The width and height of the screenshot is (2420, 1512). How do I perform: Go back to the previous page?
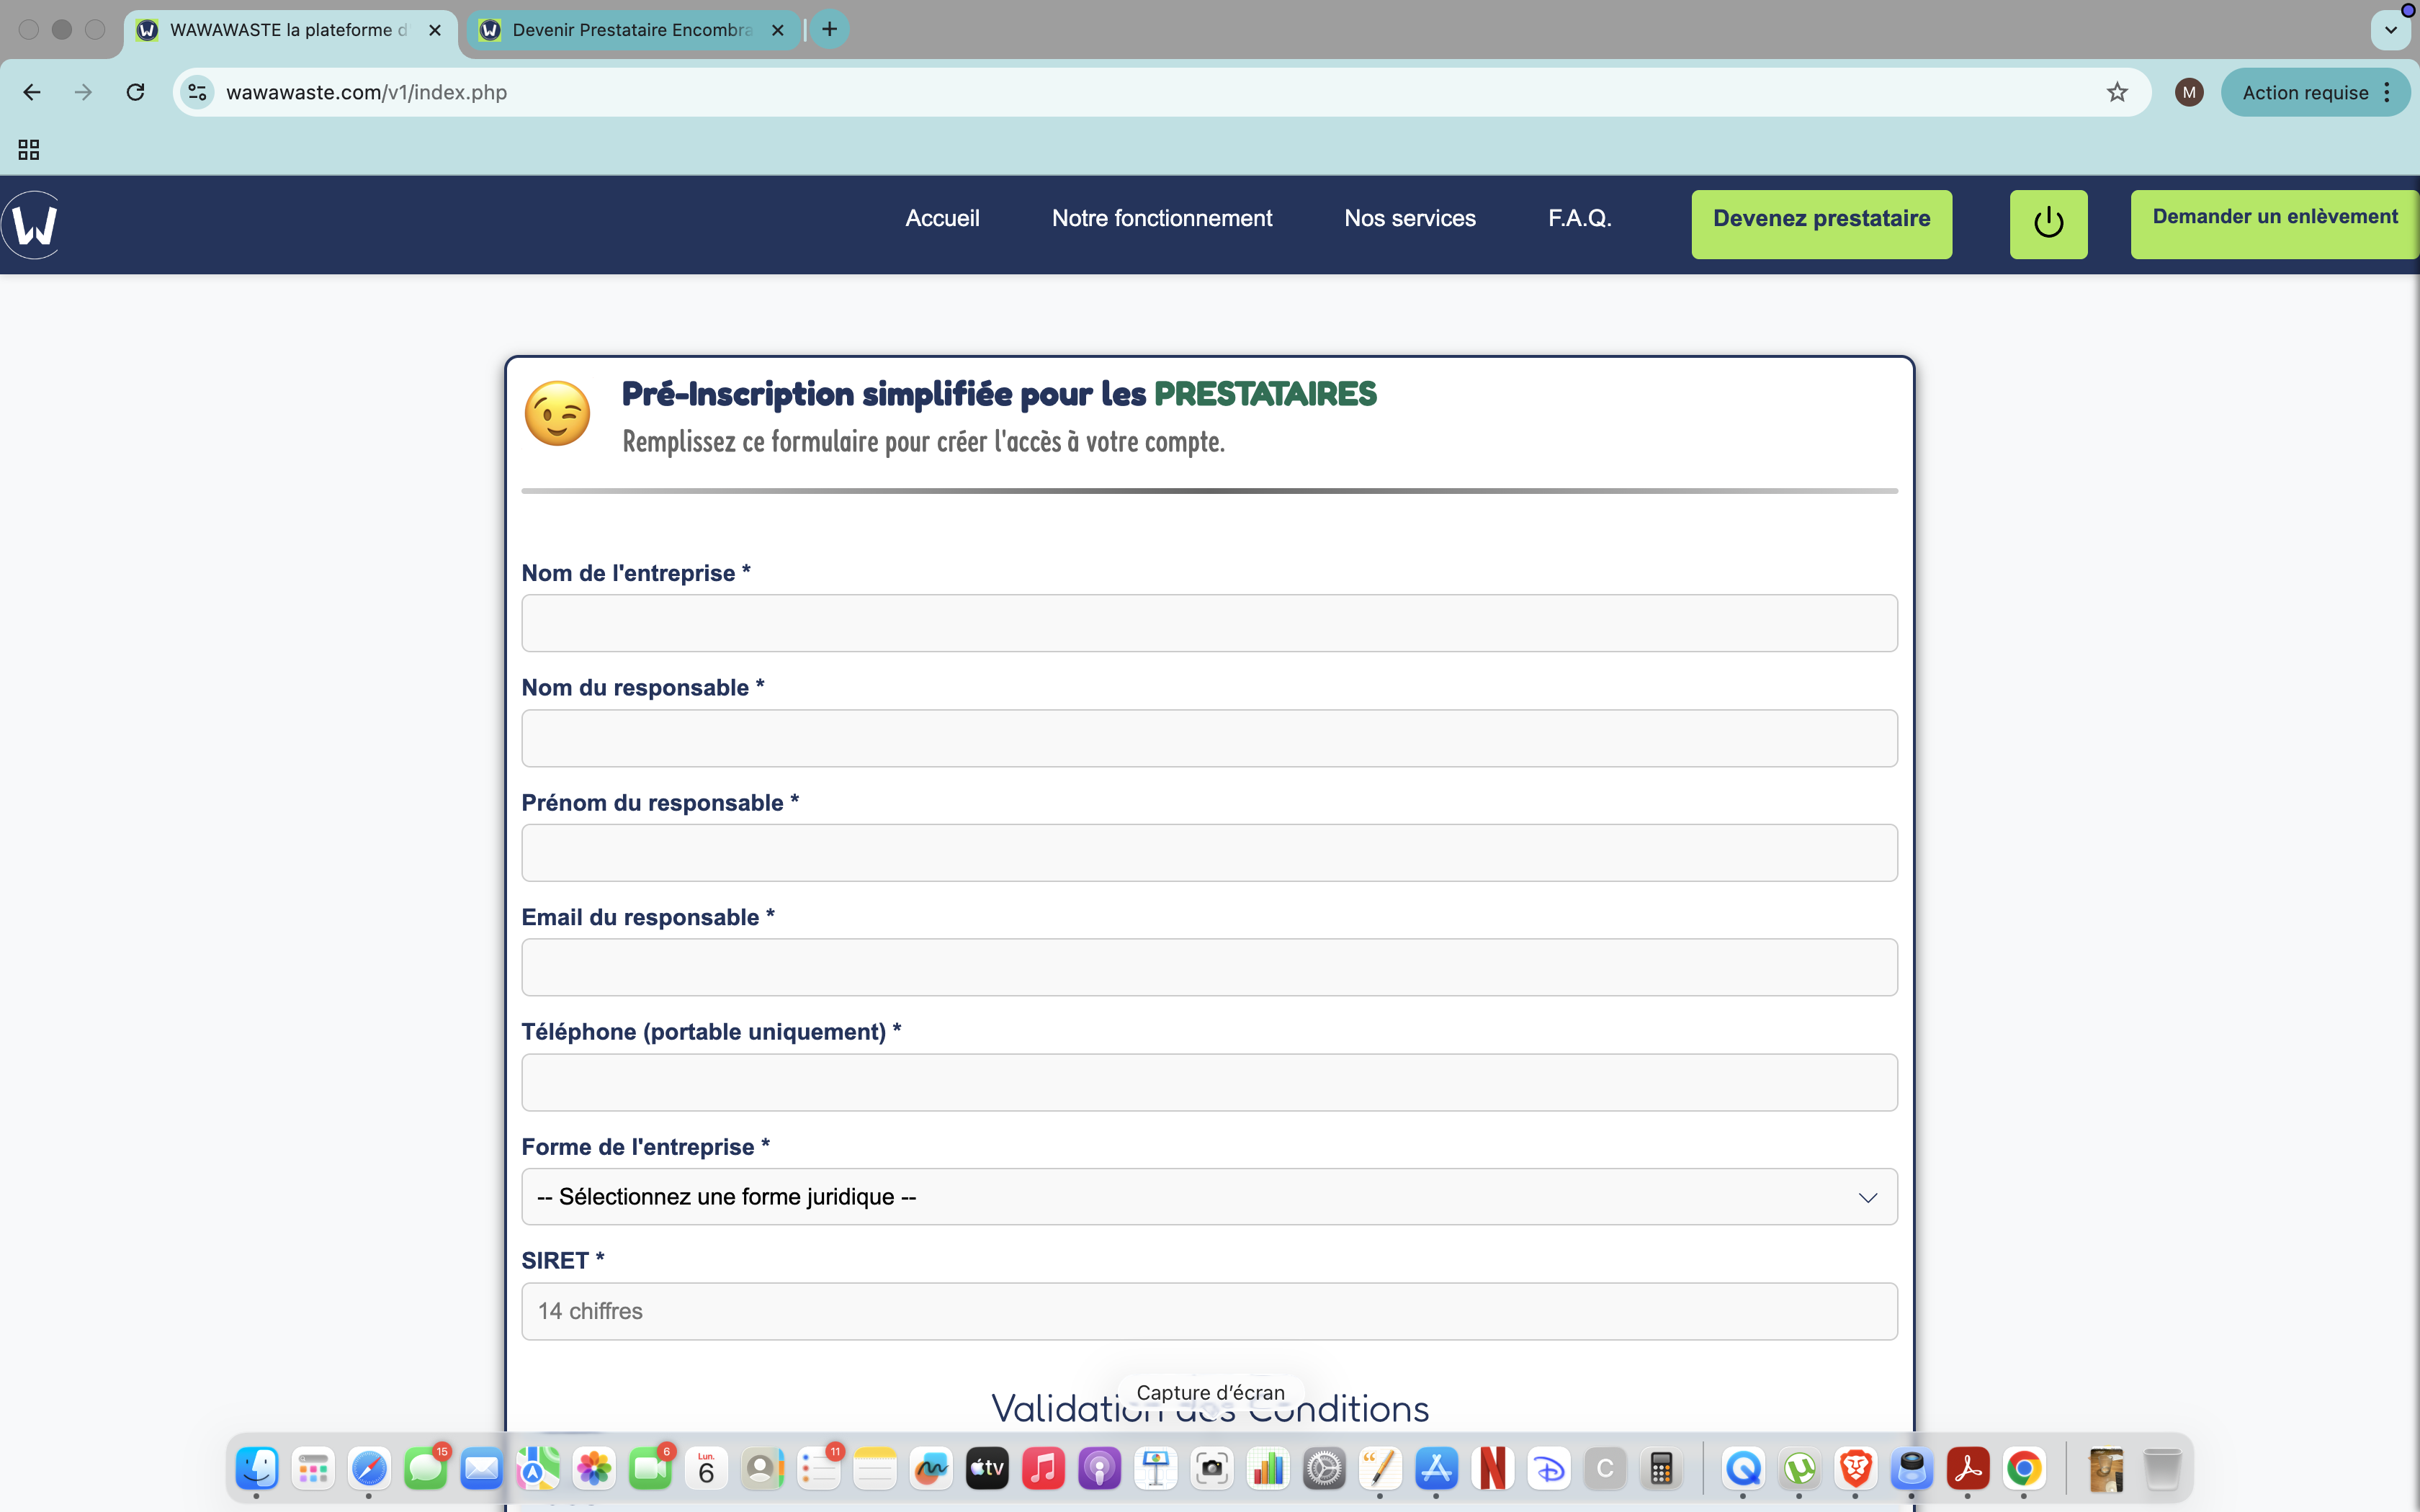tap(32, 92)
